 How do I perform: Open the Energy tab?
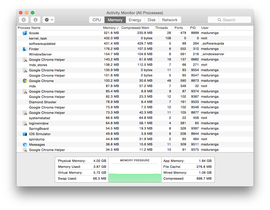tap(135, 20)
